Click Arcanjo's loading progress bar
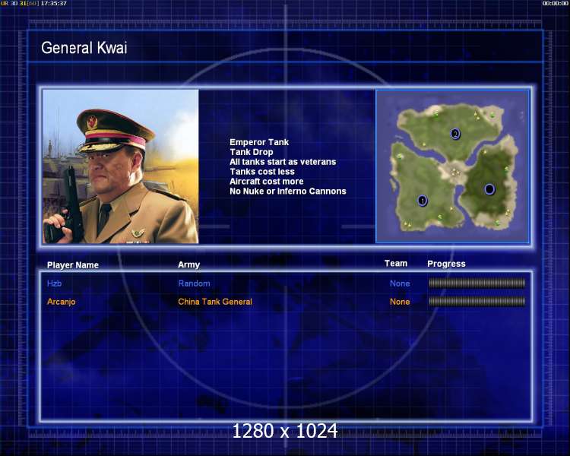Viewport: 570px width, 456px height. point(477,301)
